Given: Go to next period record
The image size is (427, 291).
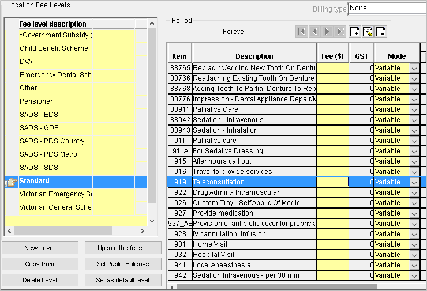Looking at the screenshot, I should click(x=327, y=32).
